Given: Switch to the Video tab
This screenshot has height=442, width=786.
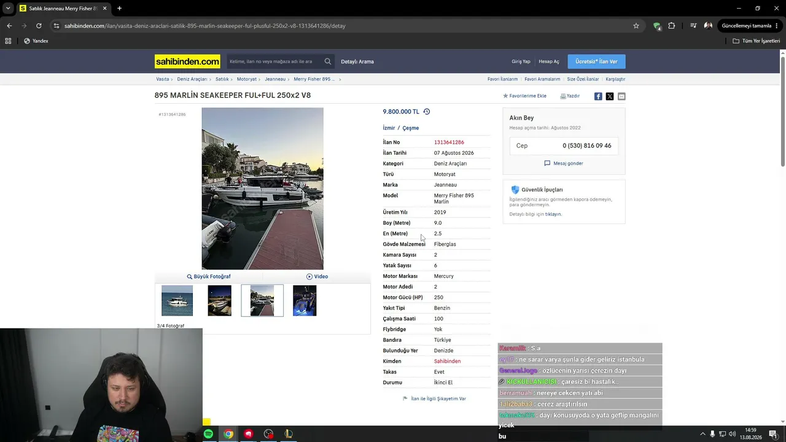Looking at the screenshot, I should pos(317,277).
